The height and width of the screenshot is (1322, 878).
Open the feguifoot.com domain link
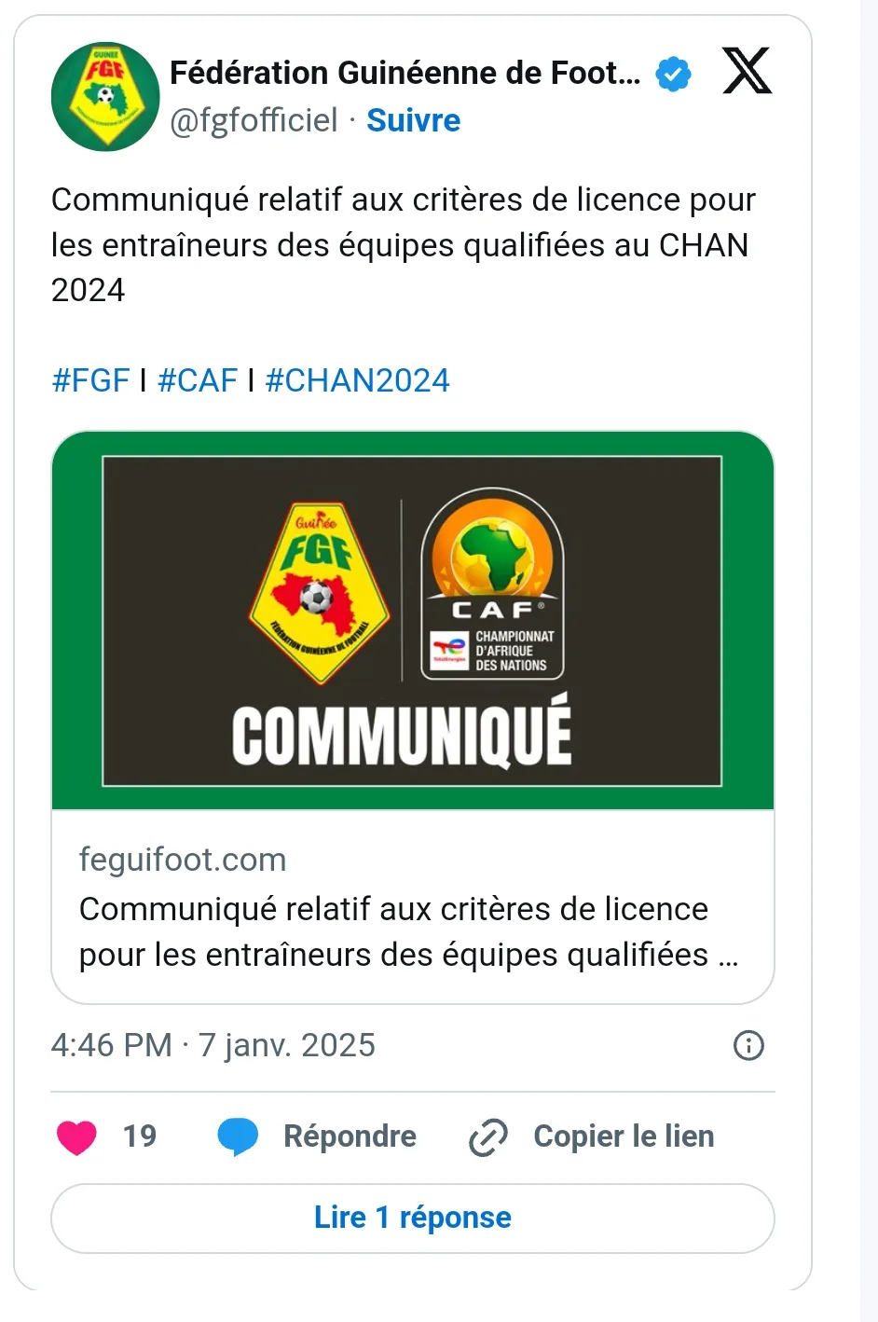click(x=183, y=860)
